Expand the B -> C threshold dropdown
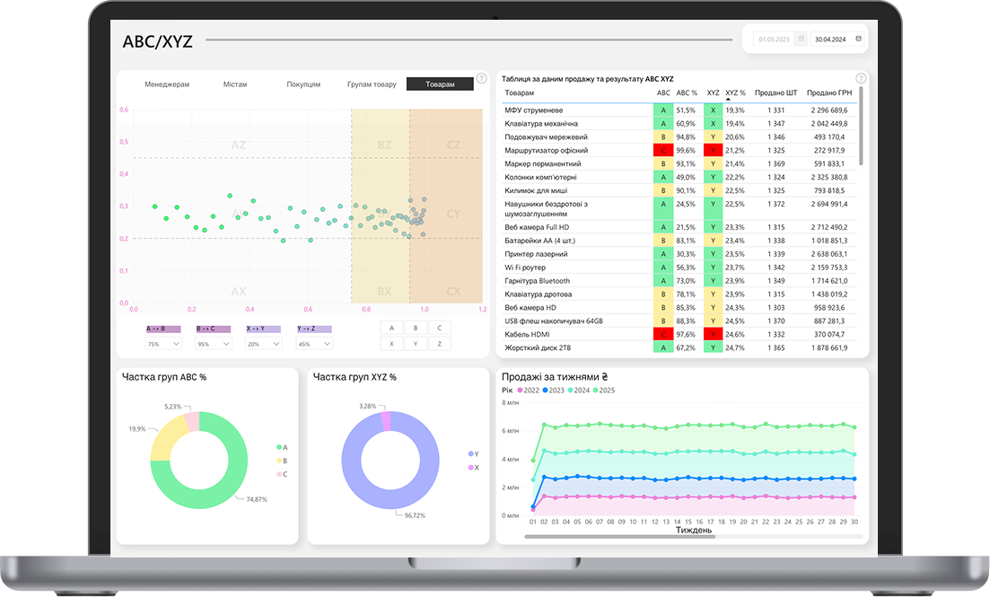 tap(214, 344)
